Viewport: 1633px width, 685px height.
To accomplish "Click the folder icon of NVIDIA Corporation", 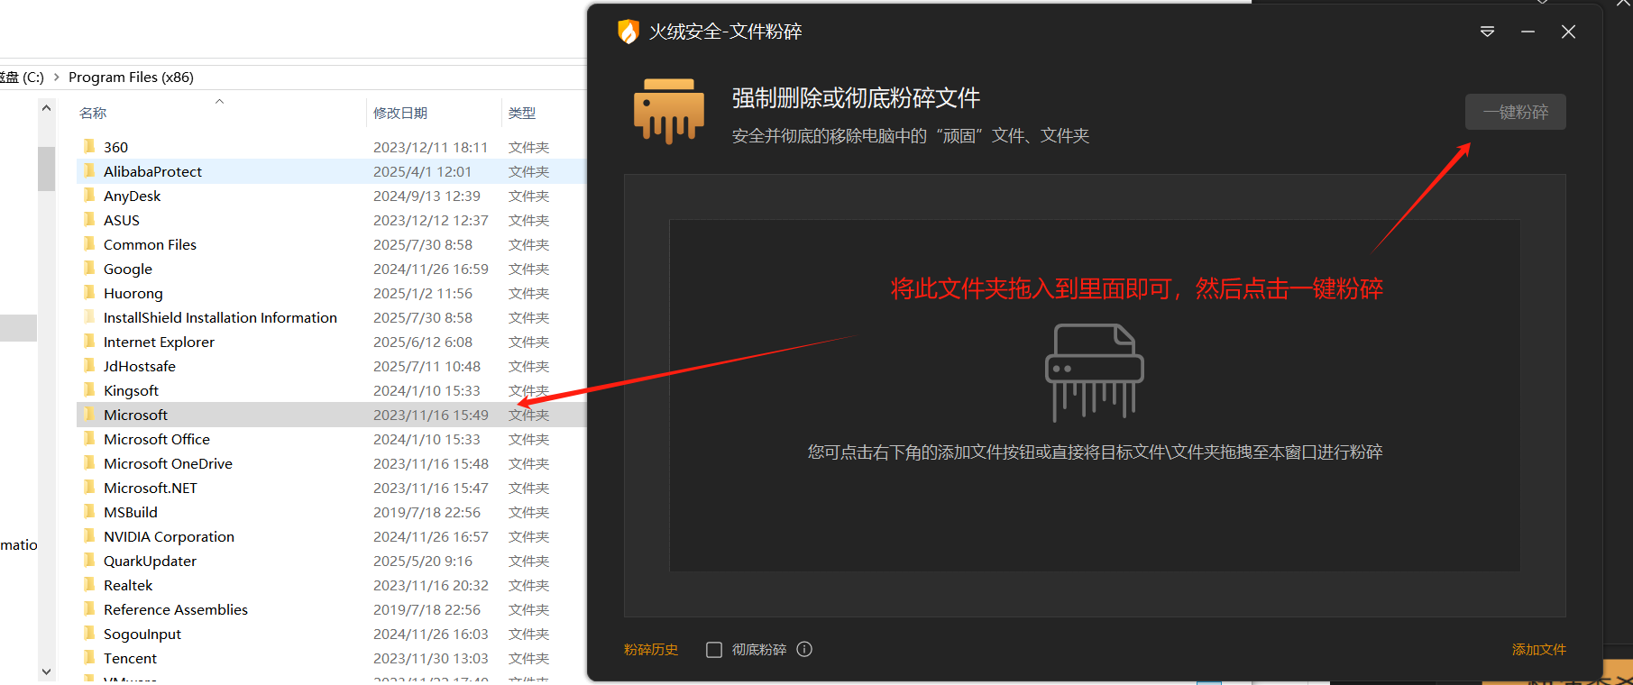I will click(89, 535).
